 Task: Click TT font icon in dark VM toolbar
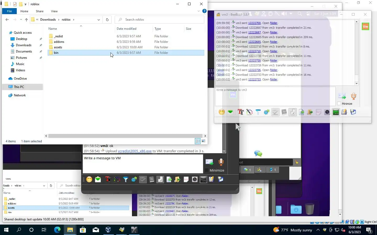click(x=108, y=179)
